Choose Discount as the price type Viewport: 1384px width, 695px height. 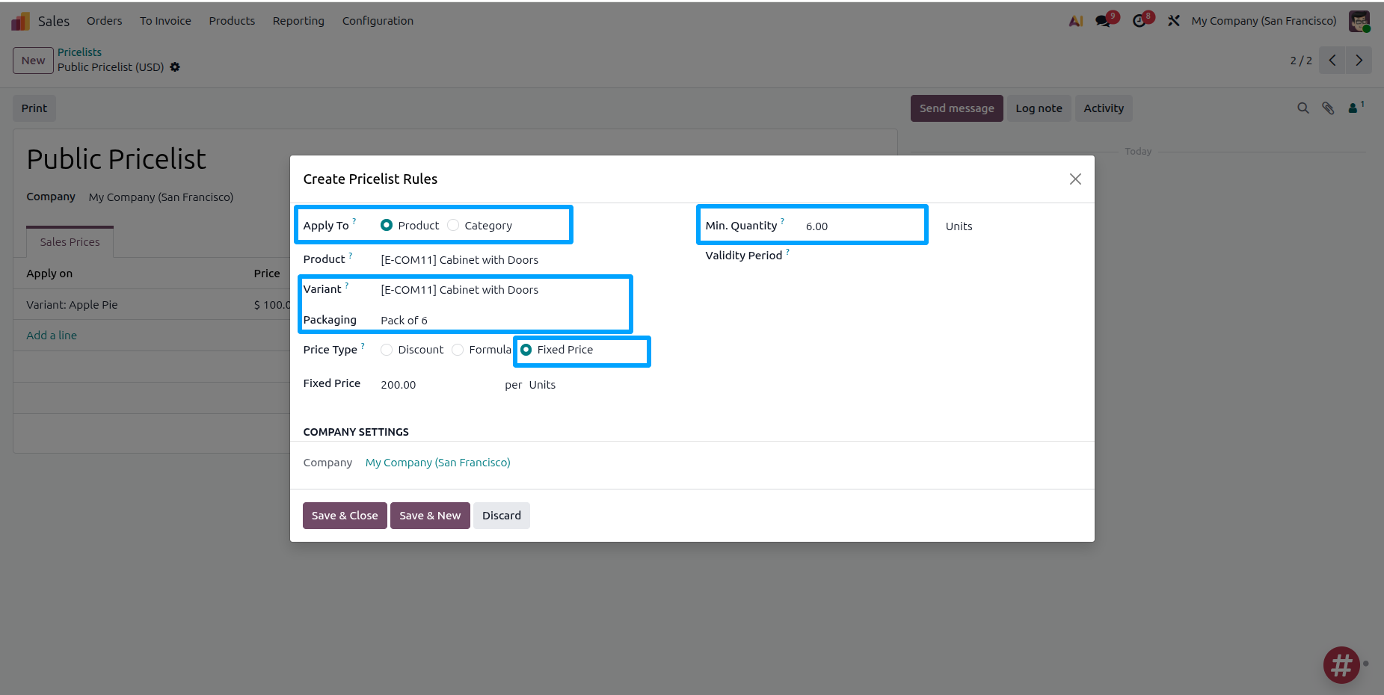click(x=387, y=350)
